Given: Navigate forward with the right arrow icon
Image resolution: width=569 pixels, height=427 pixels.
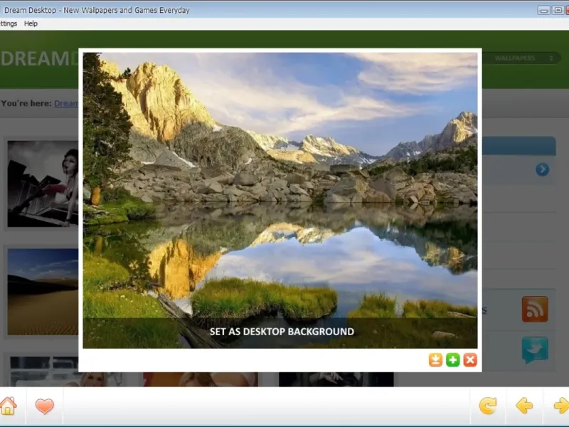Looking at the screenshot, I should (x=561, y=406).
